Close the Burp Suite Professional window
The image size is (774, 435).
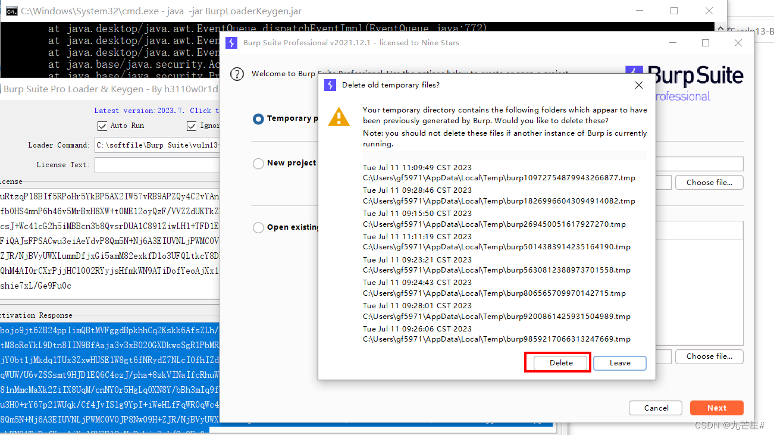click(738, 43)
